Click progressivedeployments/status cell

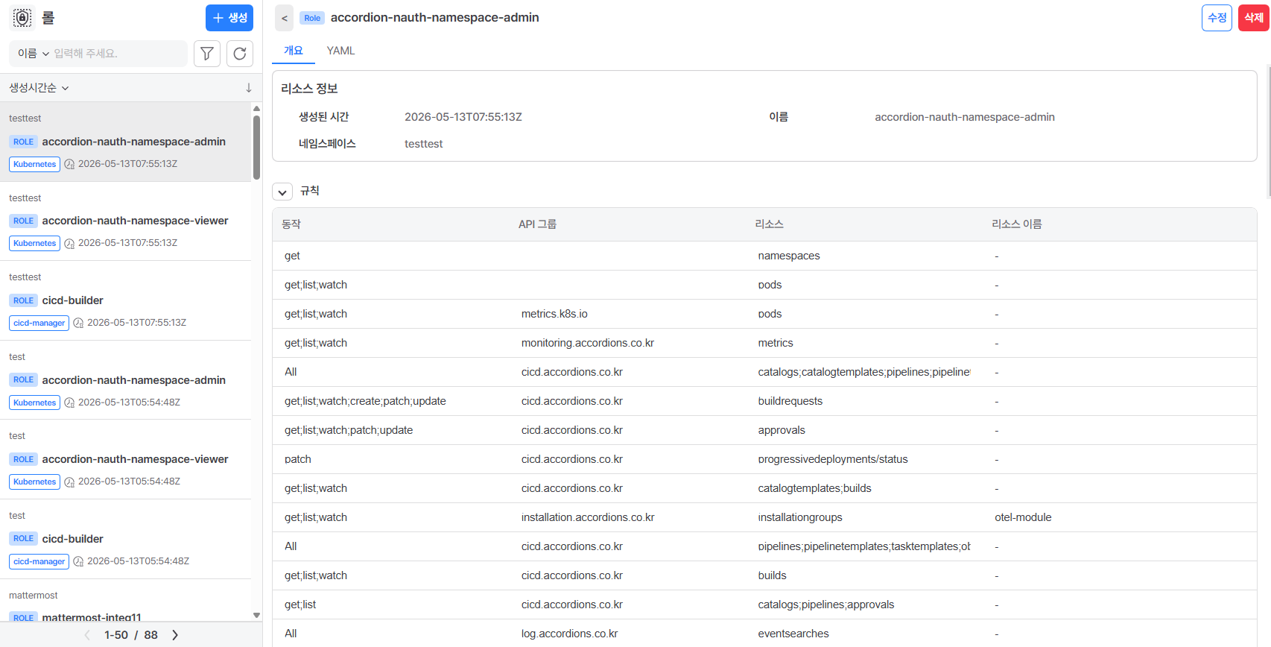point(832,459)
